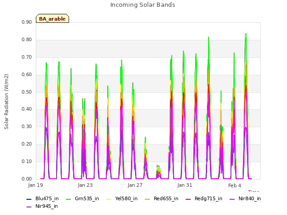Select the Yel580_in legend label

point(126,199)
